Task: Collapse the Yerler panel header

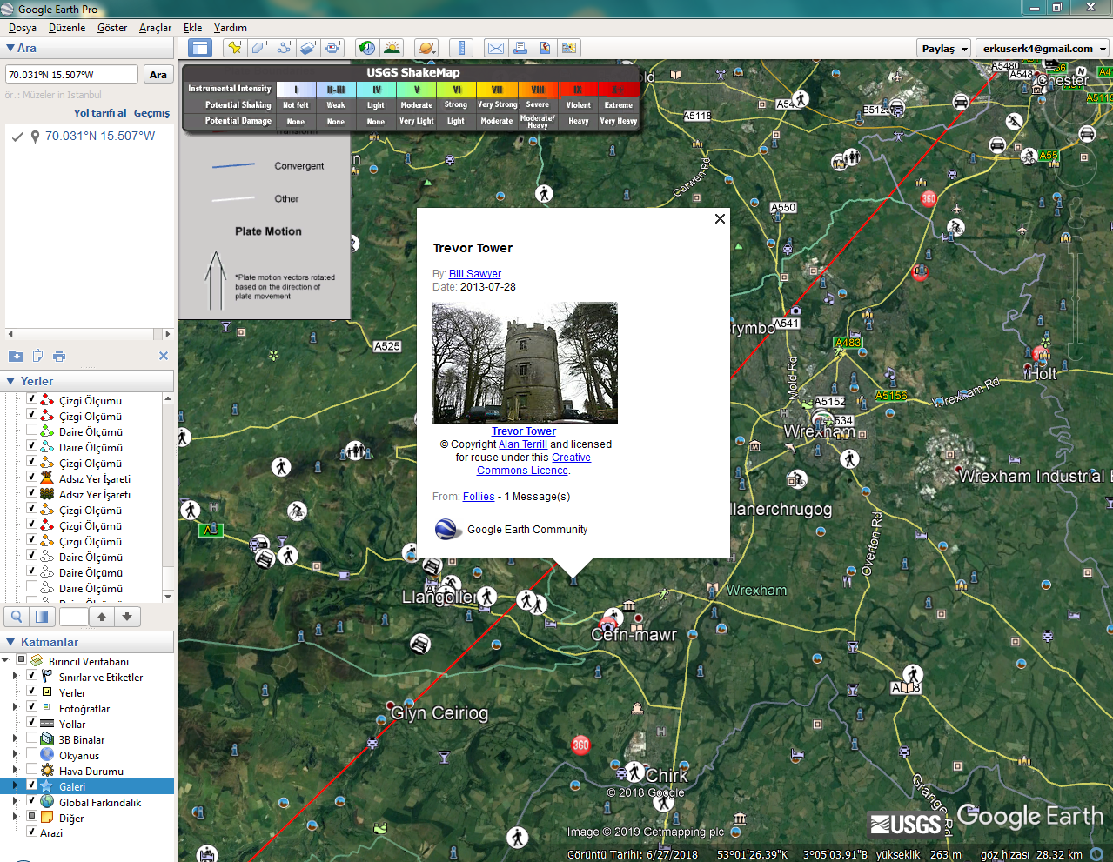Action: 10,381
